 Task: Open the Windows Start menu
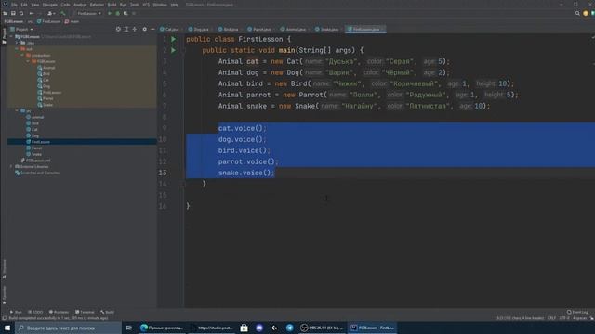coord(7,328)
